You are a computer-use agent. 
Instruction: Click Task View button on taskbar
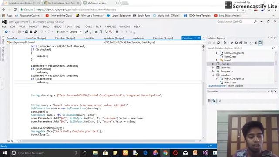(85, 153)
